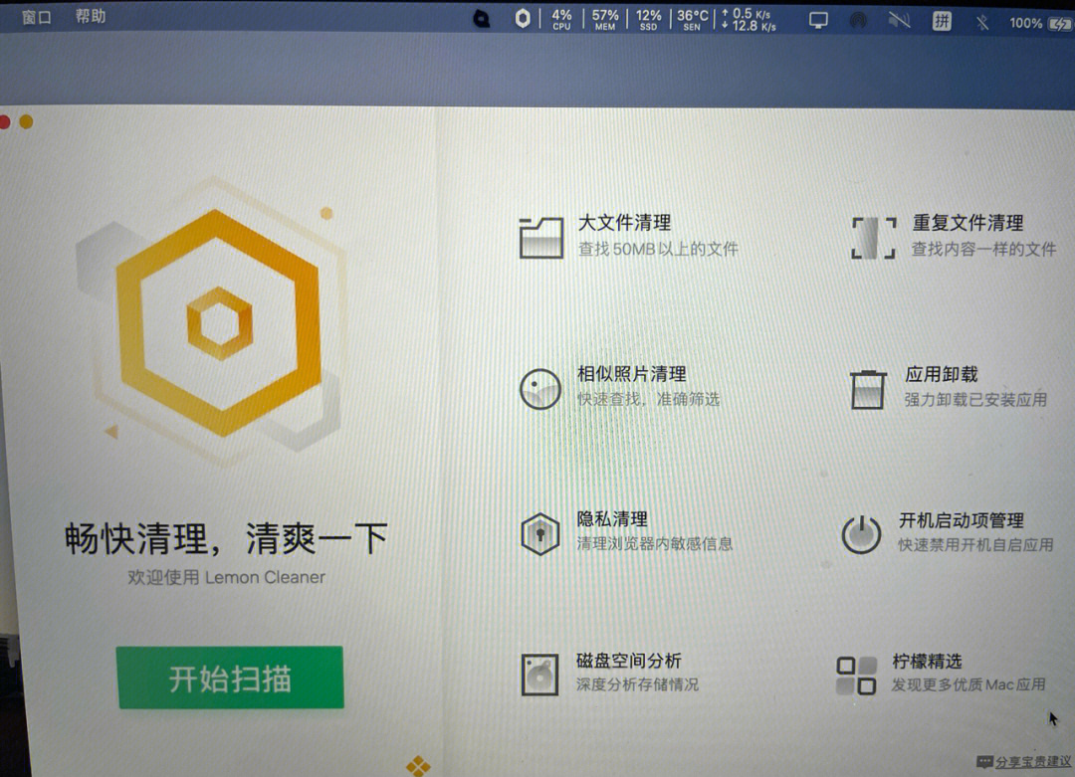Open the large file cleanup folder icon
1075x777 pixels.
[540, 237]
